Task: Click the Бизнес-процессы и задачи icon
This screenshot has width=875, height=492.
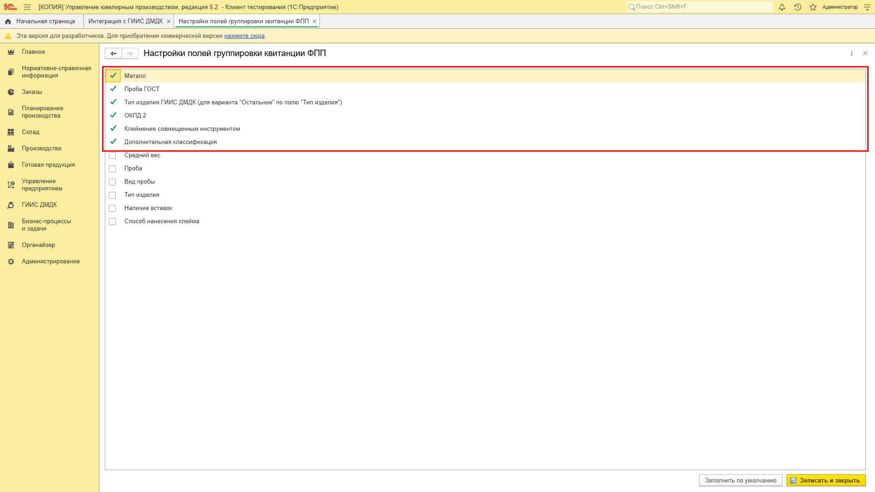Action: pyautogui.click(x=11, y=225)
